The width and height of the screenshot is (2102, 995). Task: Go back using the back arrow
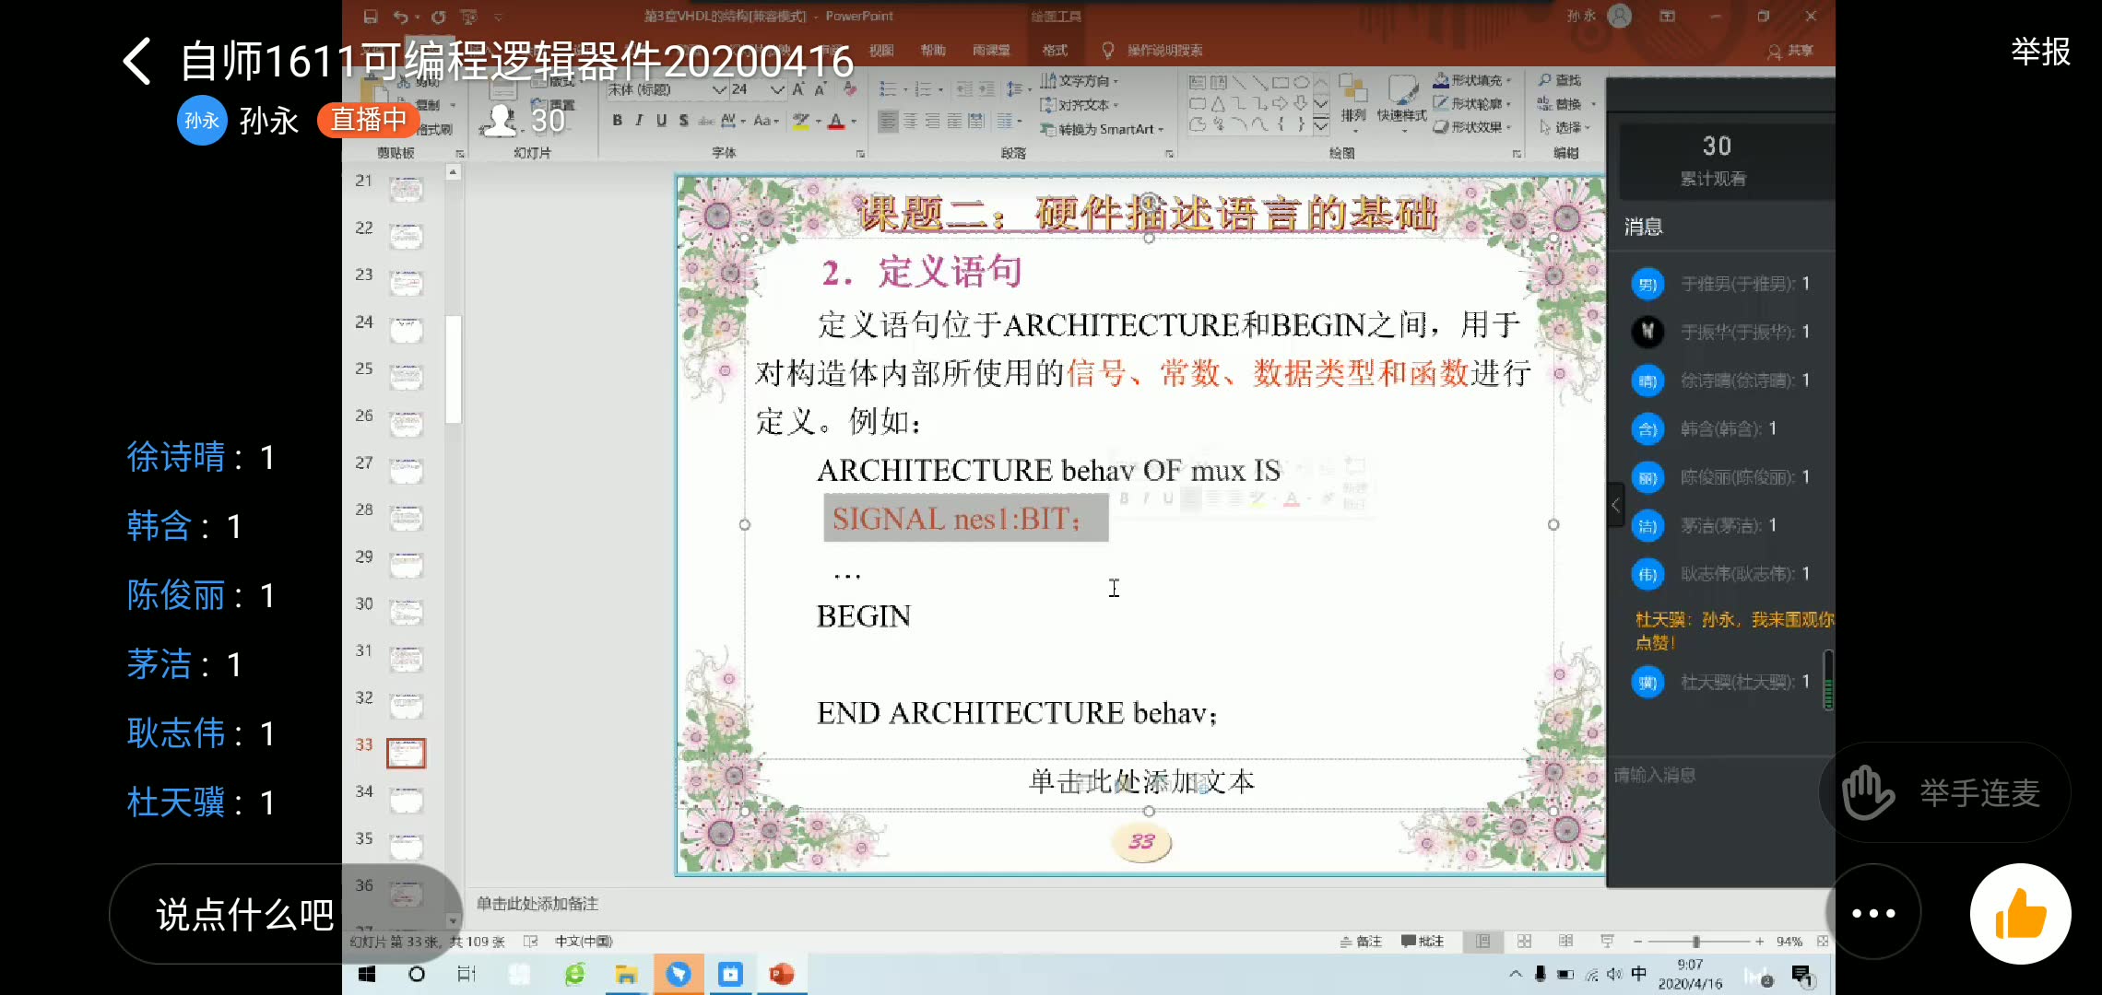click(136, 62)
